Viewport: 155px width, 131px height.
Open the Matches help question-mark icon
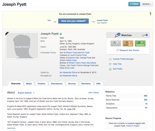pyautogui.click(x=146, y=35)
